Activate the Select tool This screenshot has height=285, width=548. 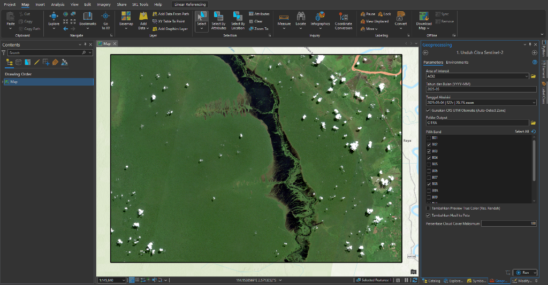pos(202,21)
